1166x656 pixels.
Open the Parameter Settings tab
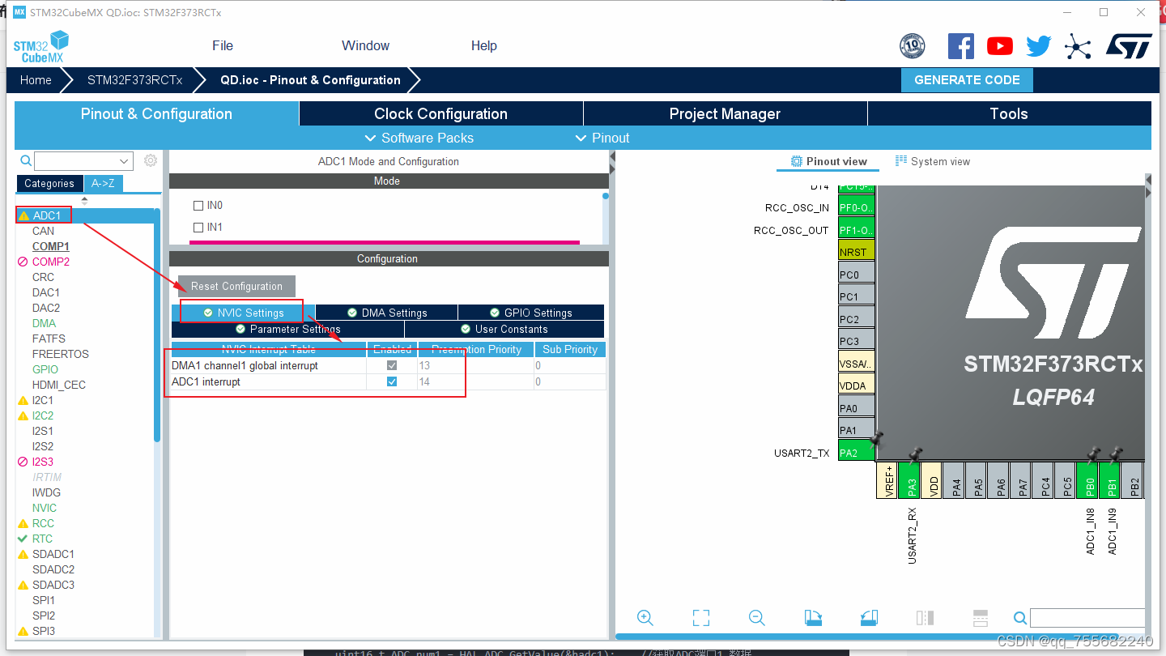[288, 330]
